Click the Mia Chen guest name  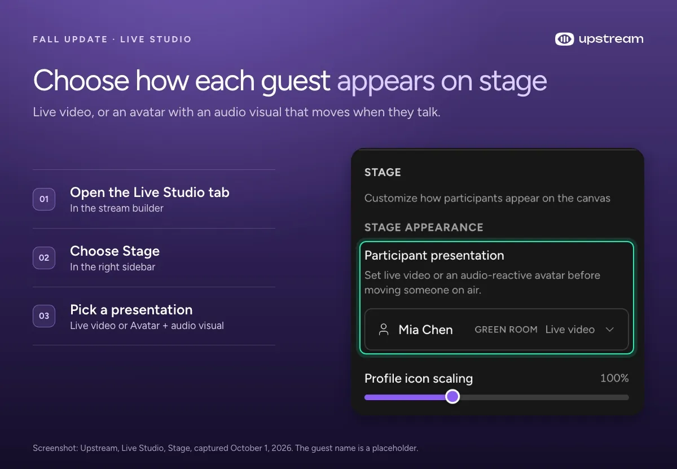[425, 330]
